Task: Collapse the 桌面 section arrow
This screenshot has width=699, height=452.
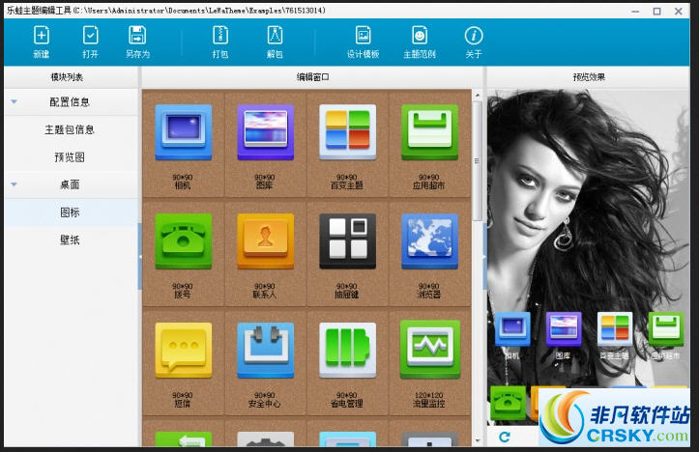Action: [14, 184]
